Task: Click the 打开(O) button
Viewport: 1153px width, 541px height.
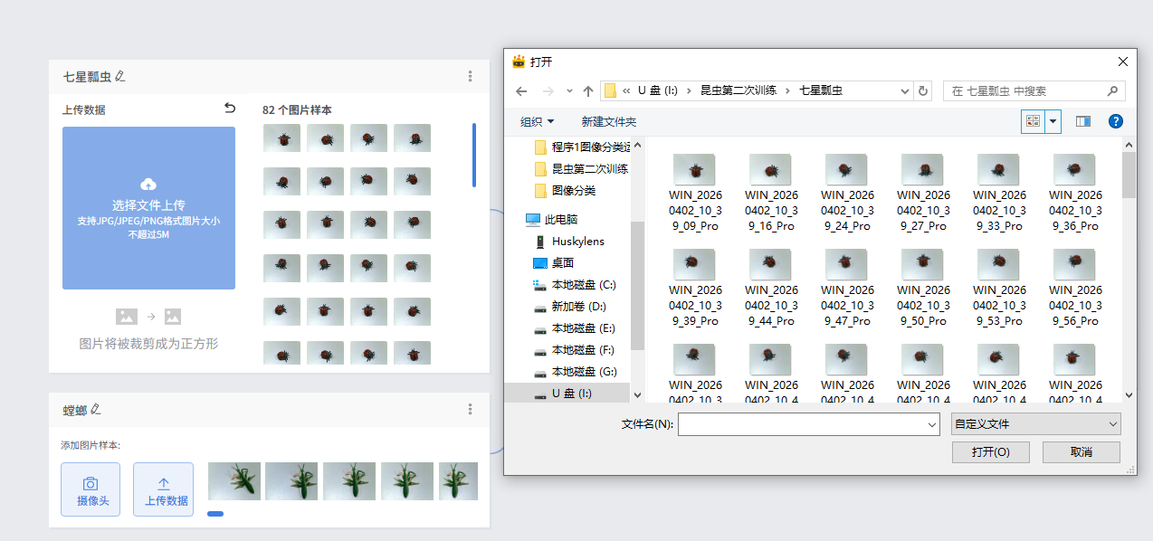Action: pyautogui.click(x=990, y=452)
